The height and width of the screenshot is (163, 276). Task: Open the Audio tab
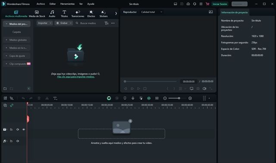(52, 14)
